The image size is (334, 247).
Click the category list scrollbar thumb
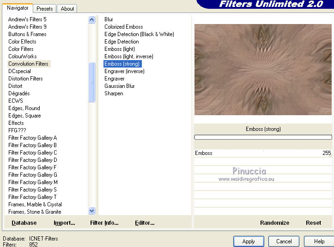[x=91, y=82]
